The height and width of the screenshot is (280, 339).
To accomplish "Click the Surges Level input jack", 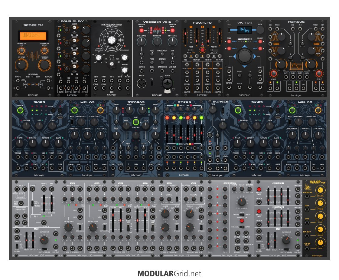I will coord(225,160).
